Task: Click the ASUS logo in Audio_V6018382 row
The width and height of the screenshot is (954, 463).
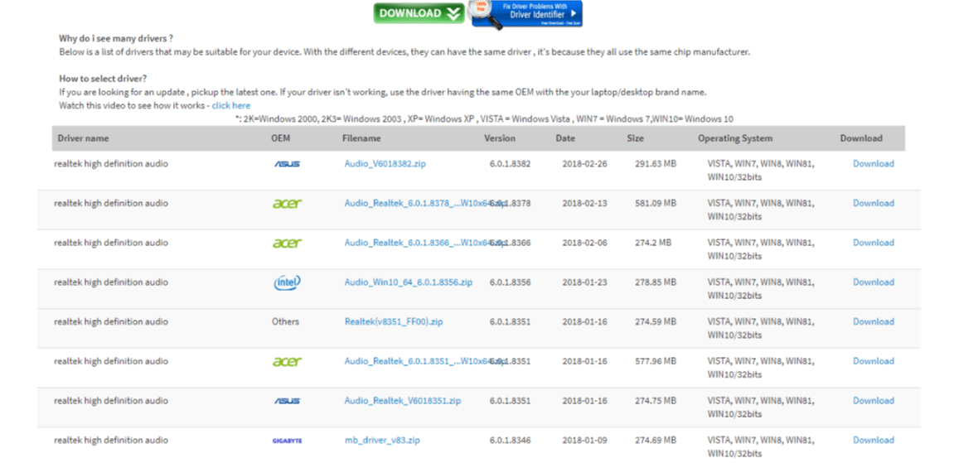Action: click(287, 164)
